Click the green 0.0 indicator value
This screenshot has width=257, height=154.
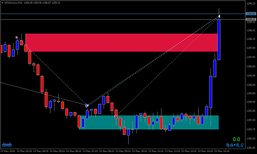point(236,140)
